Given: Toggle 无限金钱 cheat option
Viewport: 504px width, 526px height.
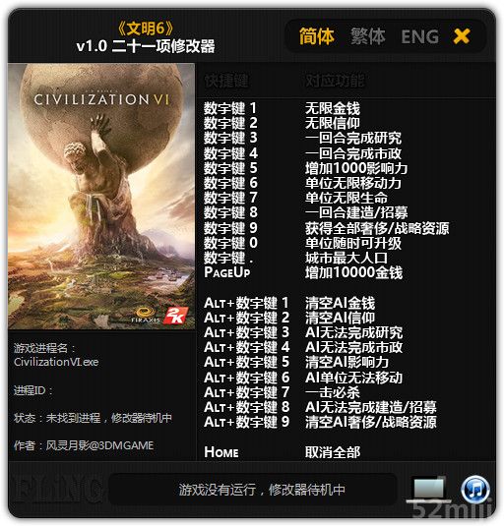Looking at the screenshot, I should [x=333, y=108].
